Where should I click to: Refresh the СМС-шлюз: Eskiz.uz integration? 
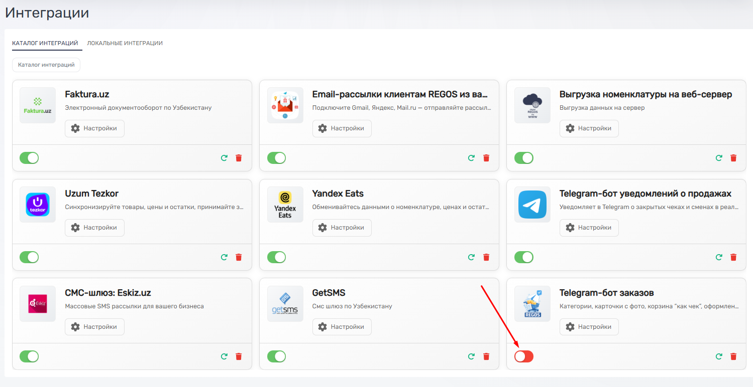[224, 356]
